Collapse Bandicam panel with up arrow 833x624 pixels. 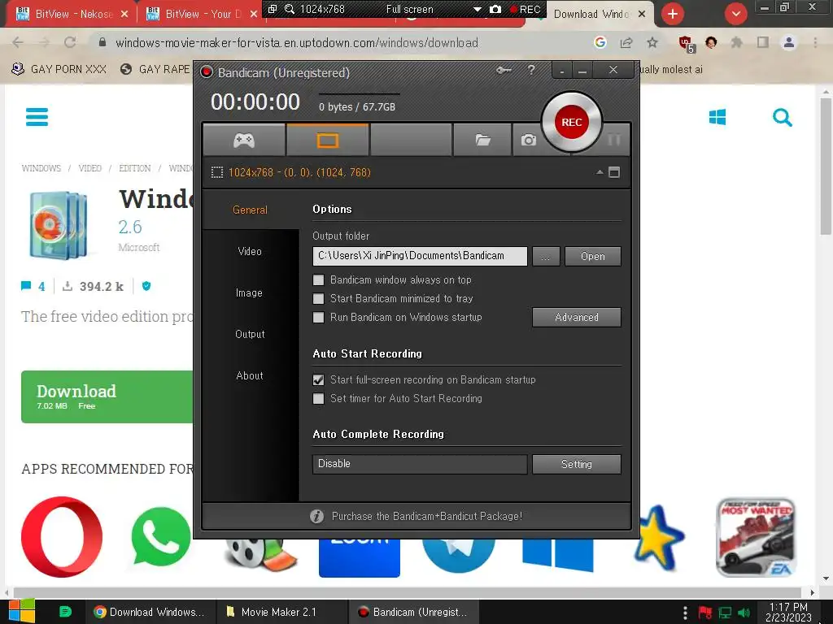click(x=600, y=172)
